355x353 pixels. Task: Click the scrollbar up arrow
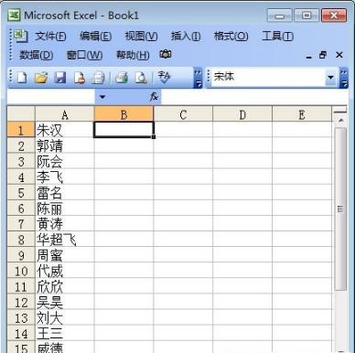point(340,121)
